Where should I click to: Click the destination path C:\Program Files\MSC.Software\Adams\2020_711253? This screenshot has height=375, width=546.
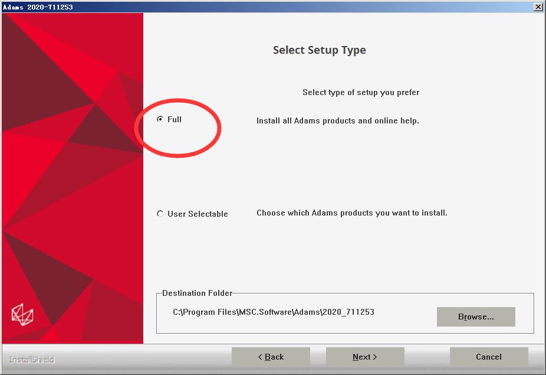274,312
